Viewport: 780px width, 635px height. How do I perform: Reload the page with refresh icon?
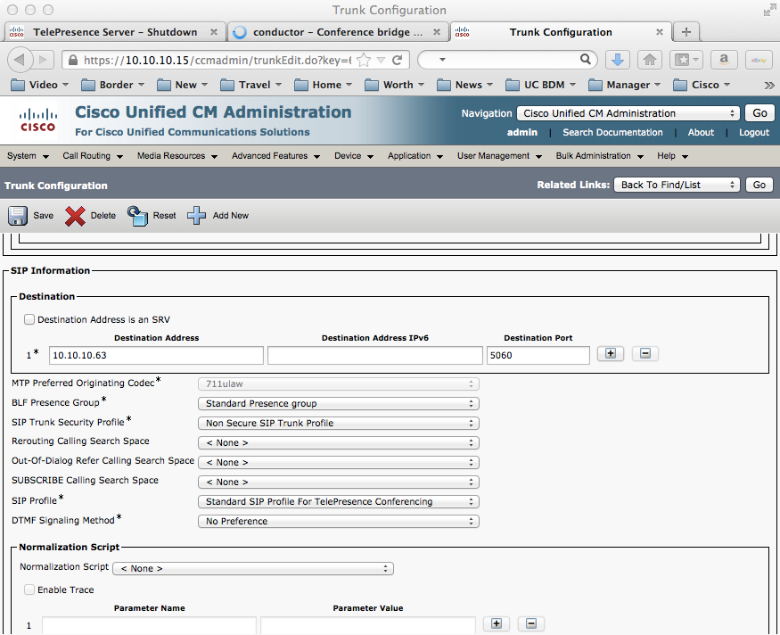tap(397, 61)
